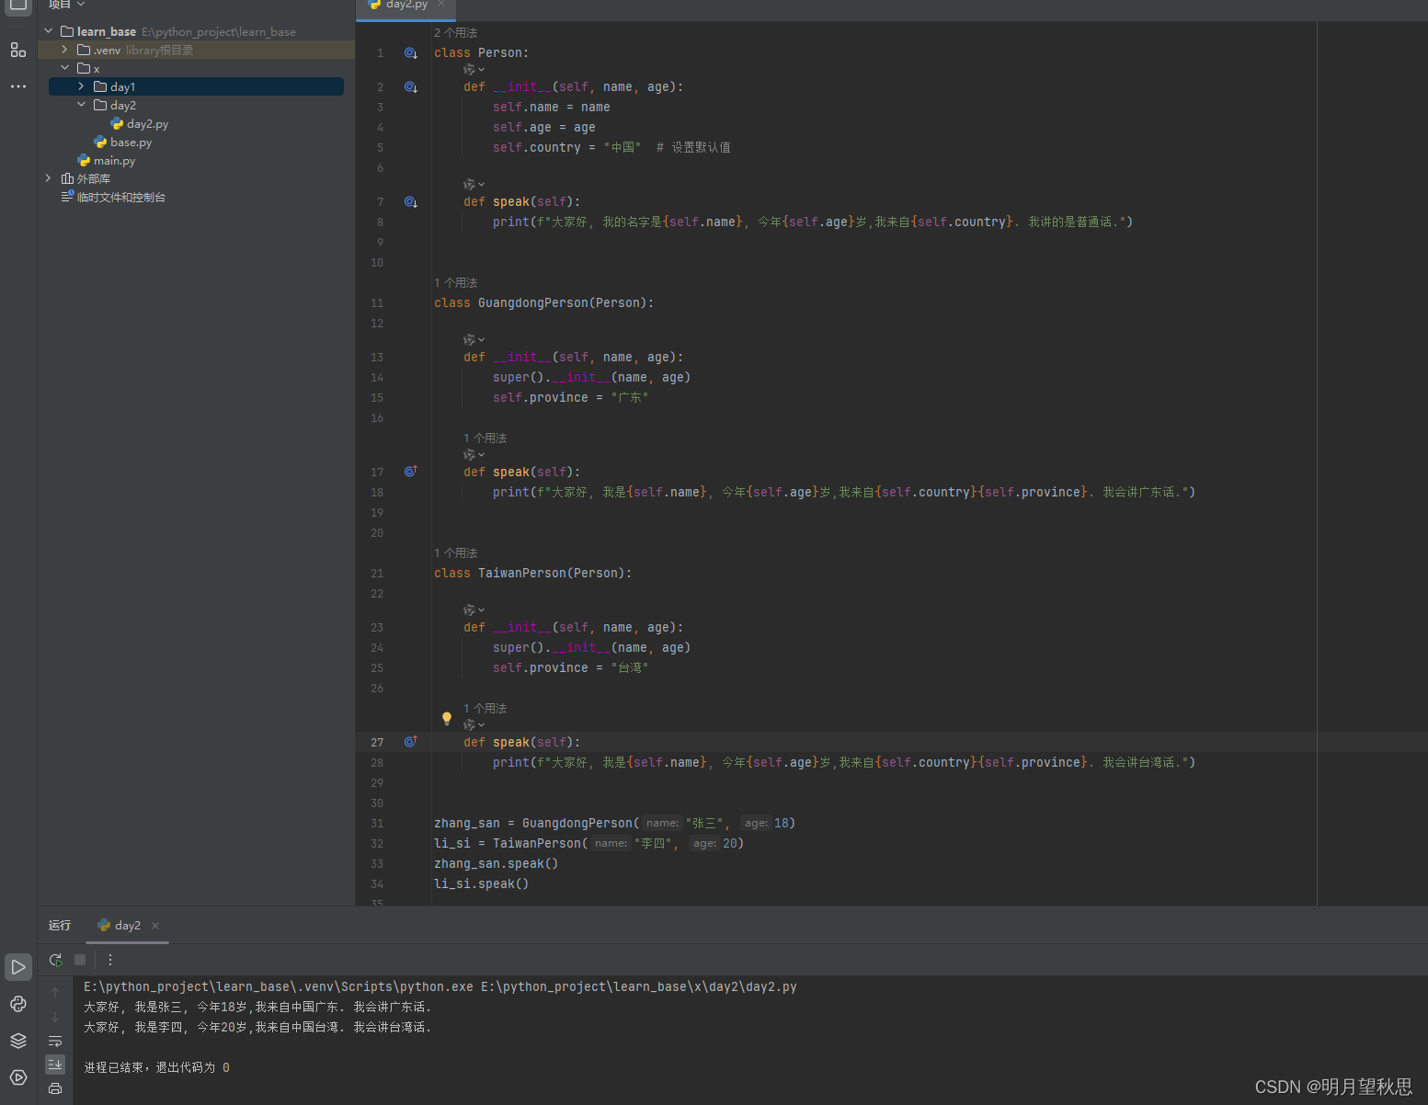Open the More tool windows ellipsis
This screenshot has height=1105, width=1428.
[x=18, y=86]
